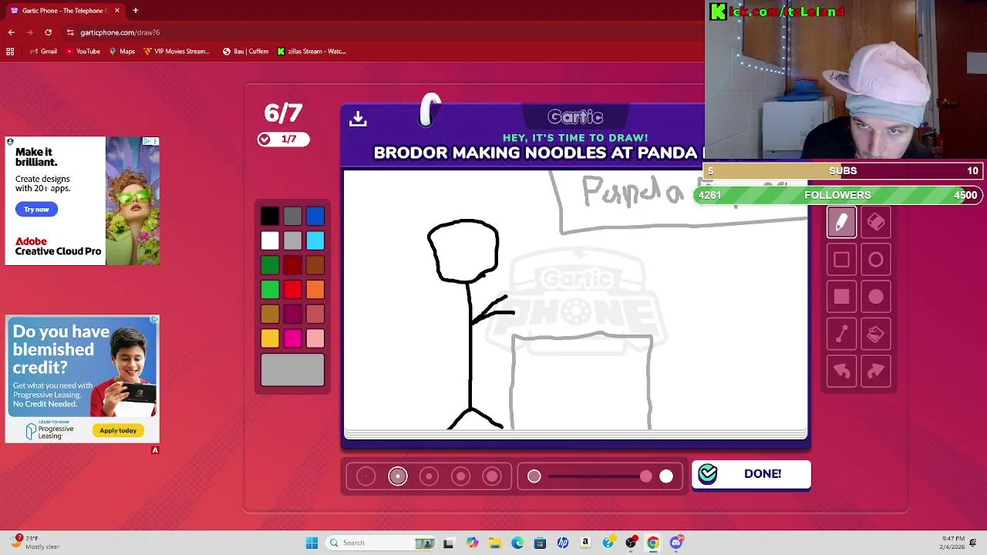
Task: Pick the bright green color swatch
Action: (x=270, y=290)
